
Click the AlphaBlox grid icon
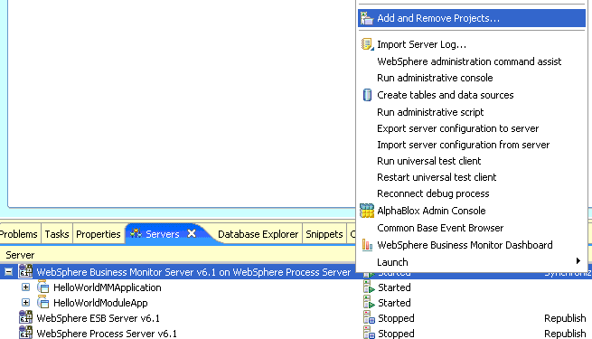point(367,211)
